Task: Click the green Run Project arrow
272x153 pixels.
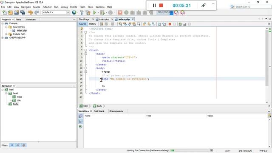Action: tap(94, 12)
